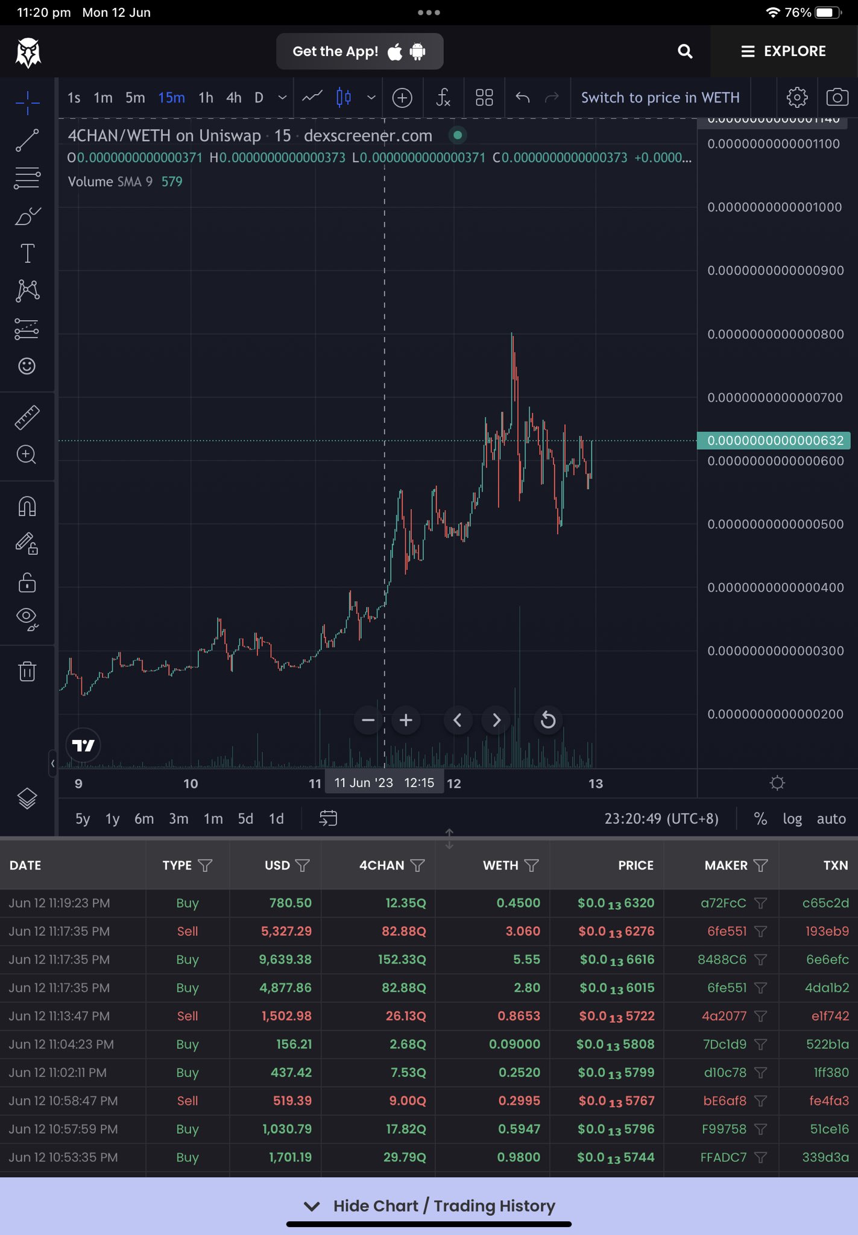Activate the zoom-in magnifier tool
The height and width of the screenshot is (1235, 858).
(x=27, y=455)
